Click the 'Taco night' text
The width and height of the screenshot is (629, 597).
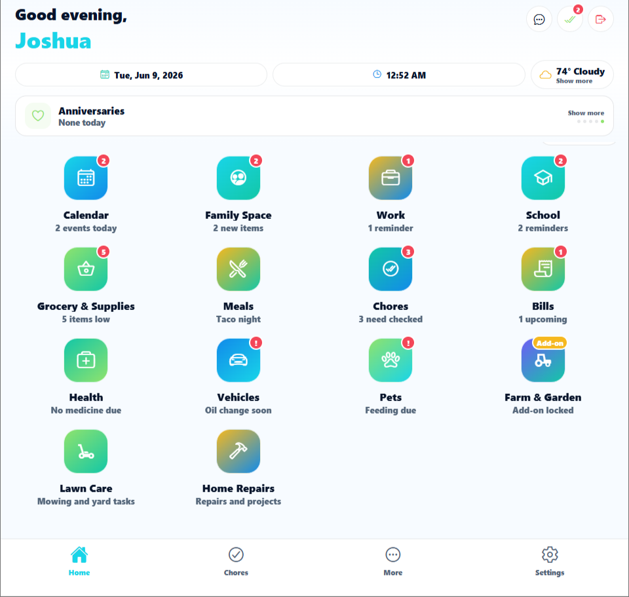tap(238, 319)
